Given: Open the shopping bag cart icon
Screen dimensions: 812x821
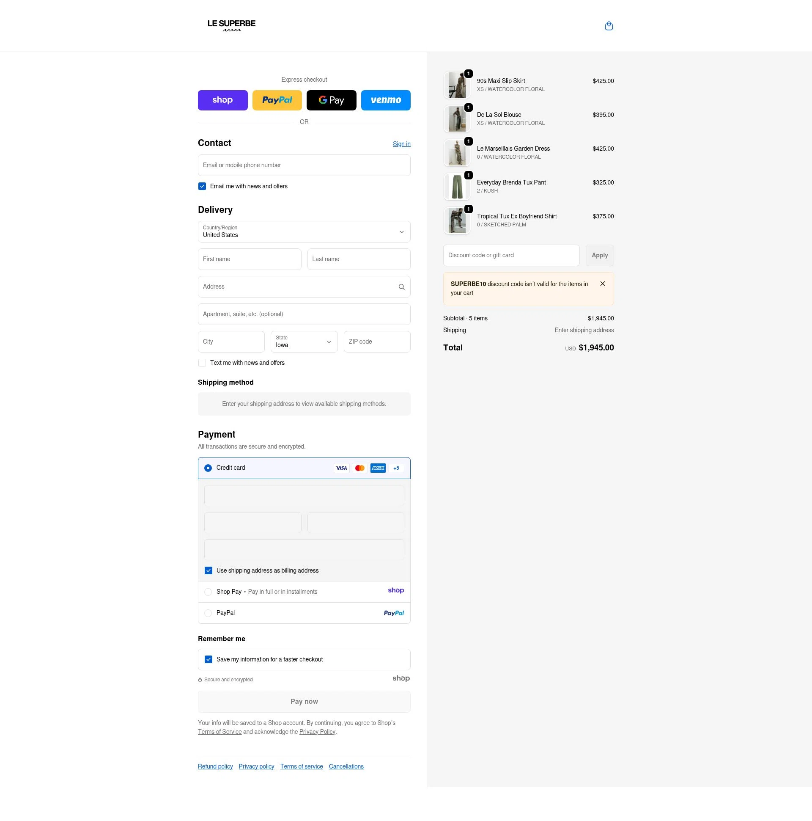Looking at the screenshot, I should [609, 26].
